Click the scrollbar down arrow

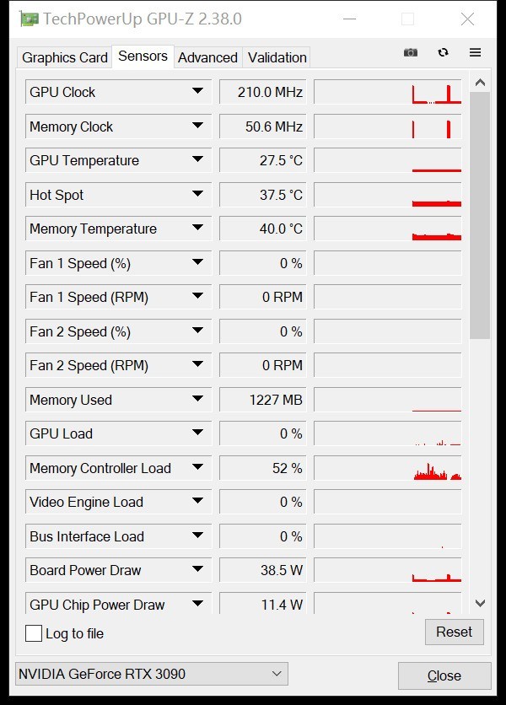tap(481, 604)
